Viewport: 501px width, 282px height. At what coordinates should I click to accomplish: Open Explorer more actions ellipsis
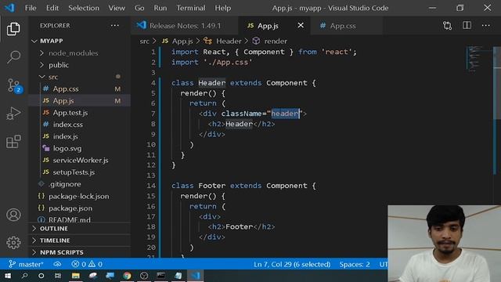(x=115, y=26)
